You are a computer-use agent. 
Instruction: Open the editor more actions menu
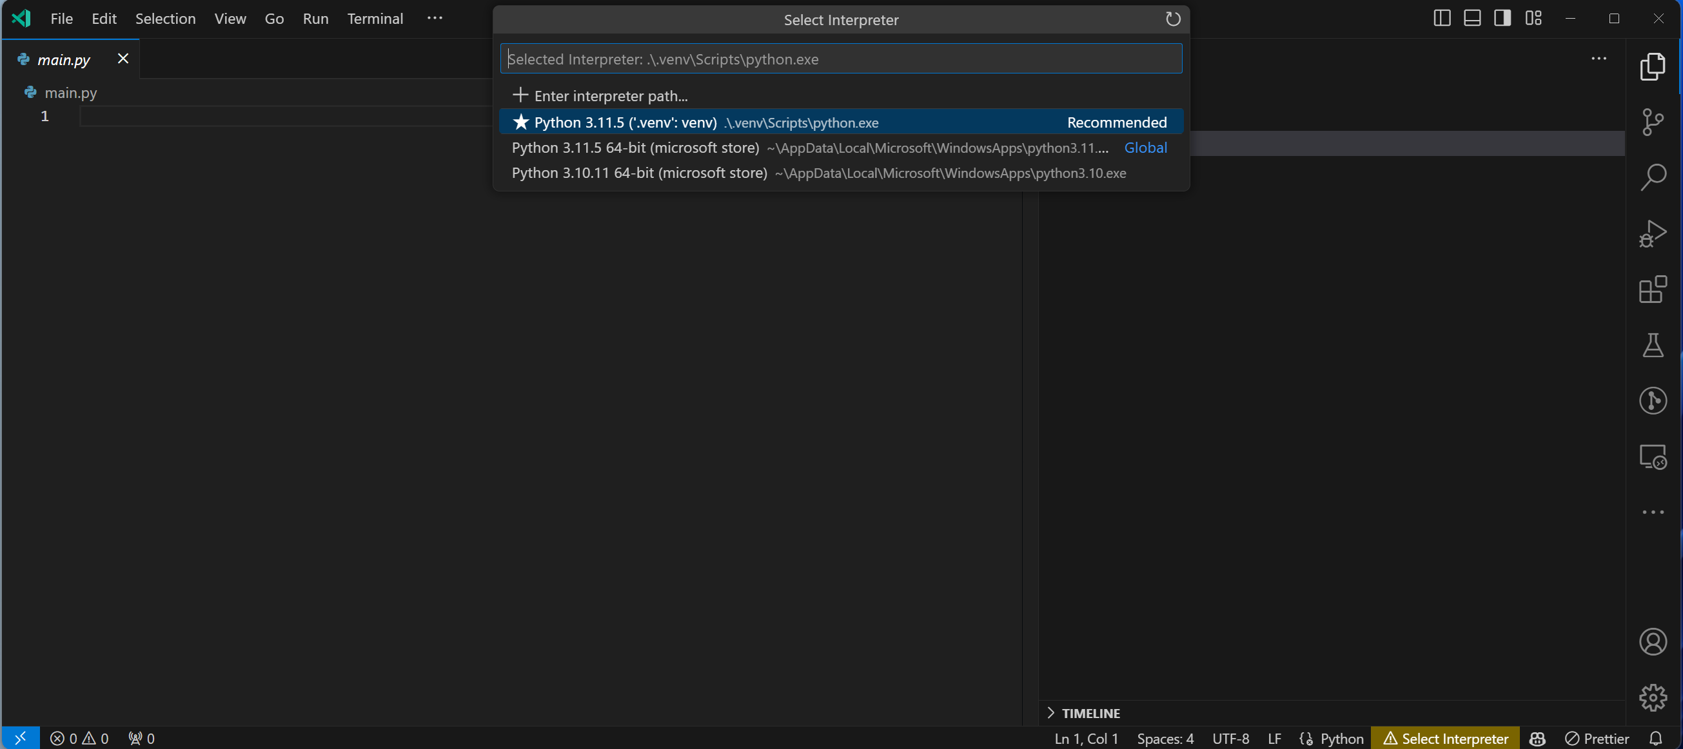pos(1599,59)
